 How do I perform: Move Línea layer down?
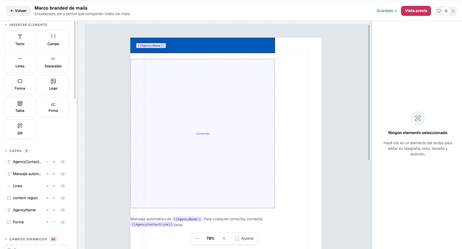54,186
